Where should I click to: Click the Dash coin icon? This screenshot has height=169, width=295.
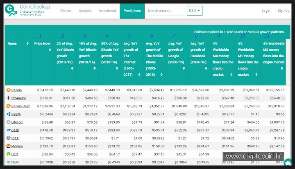point(8,130)
